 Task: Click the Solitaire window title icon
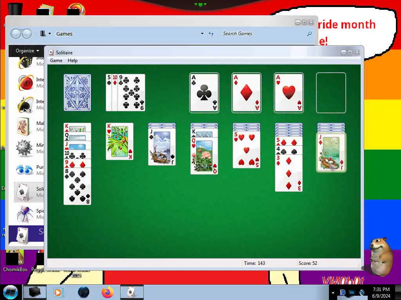(51, 52)
